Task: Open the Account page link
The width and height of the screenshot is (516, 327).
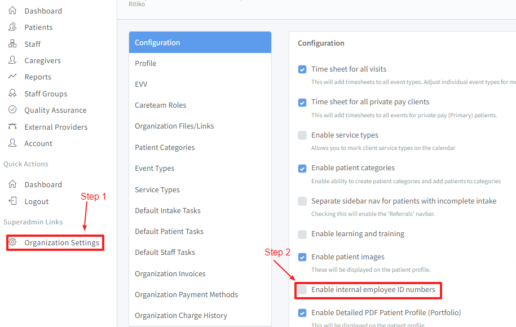Action: [38, 143]
